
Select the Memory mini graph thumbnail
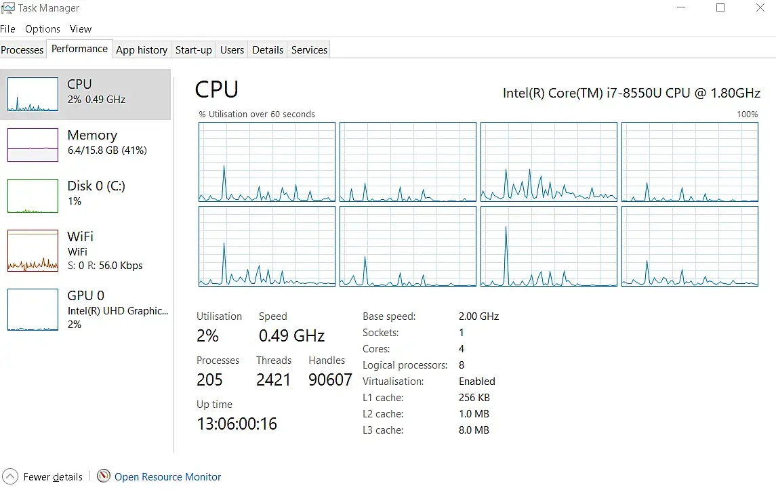click(x=33, y=145)
